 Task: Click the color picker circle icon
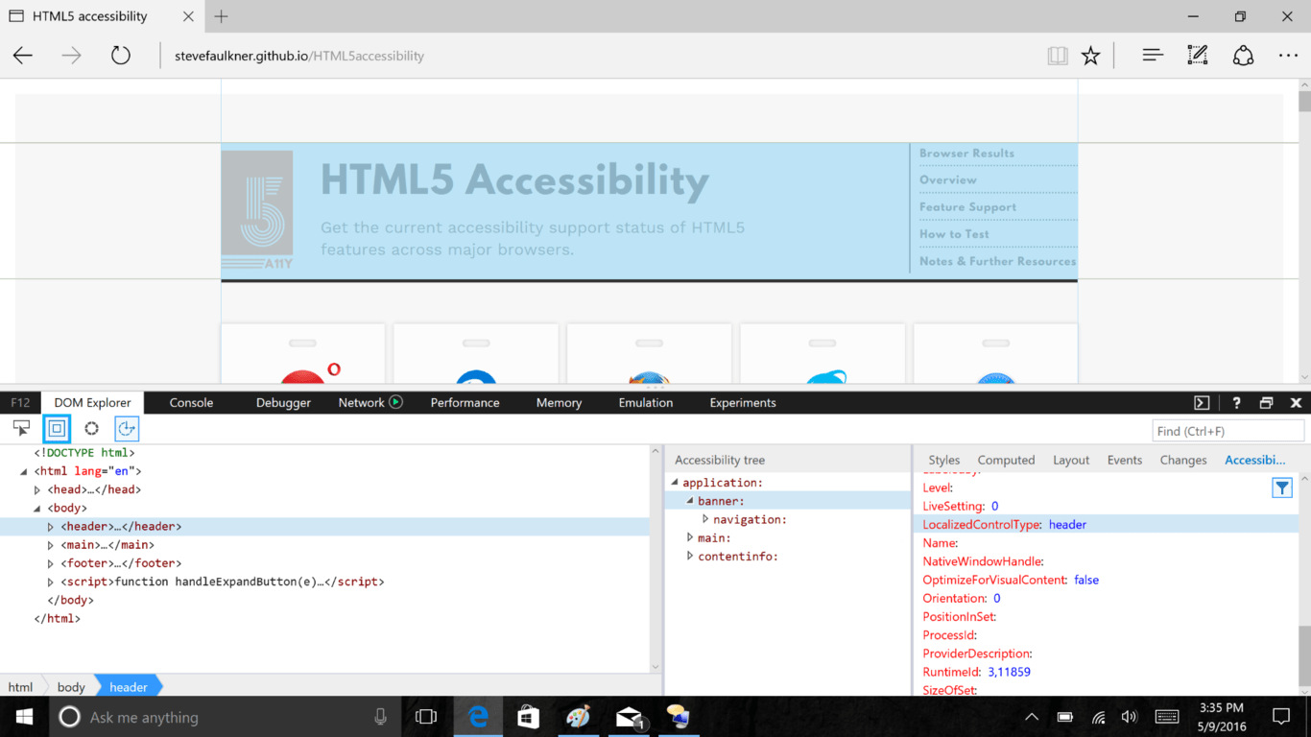(x=91, y=428)
